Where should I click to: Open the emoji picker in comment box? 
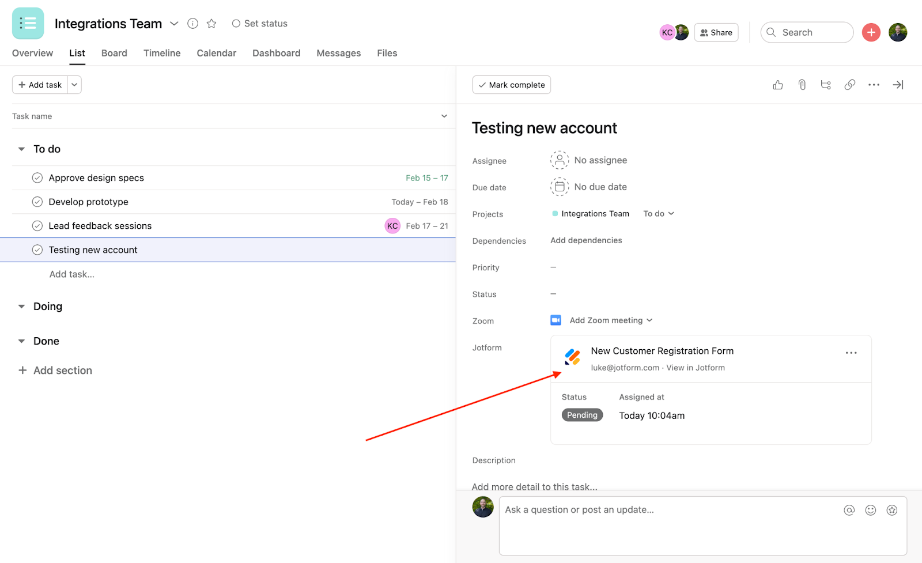(870, 510)
